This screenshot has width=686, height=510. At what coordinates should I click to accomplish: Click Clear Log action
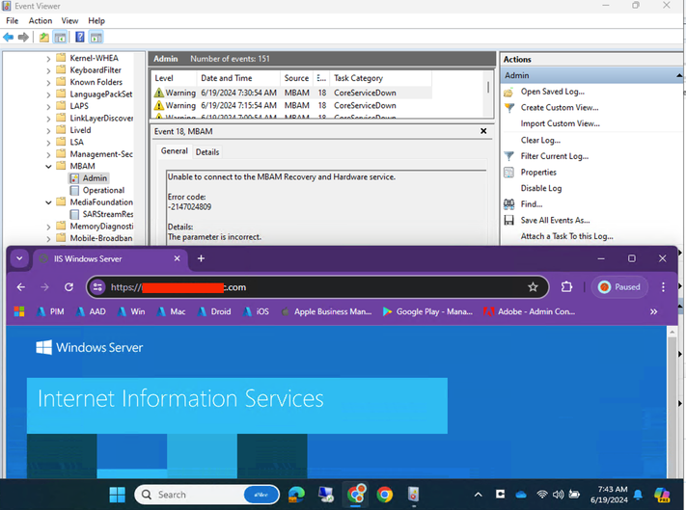(x=540, y=141)
